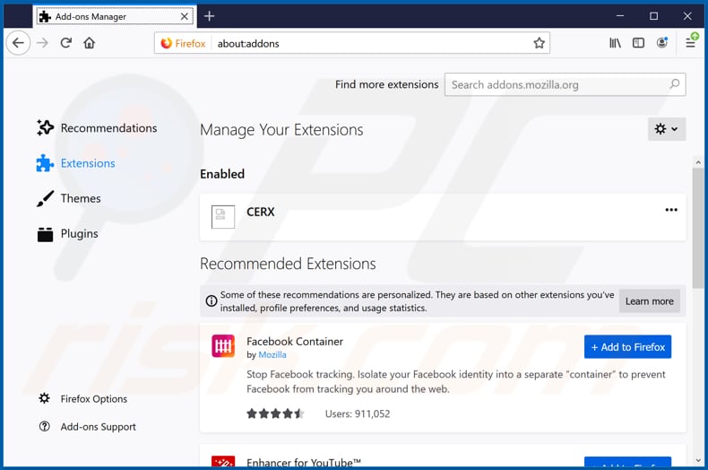
Task: Open Firefox Options
Action: click(82, 398)
